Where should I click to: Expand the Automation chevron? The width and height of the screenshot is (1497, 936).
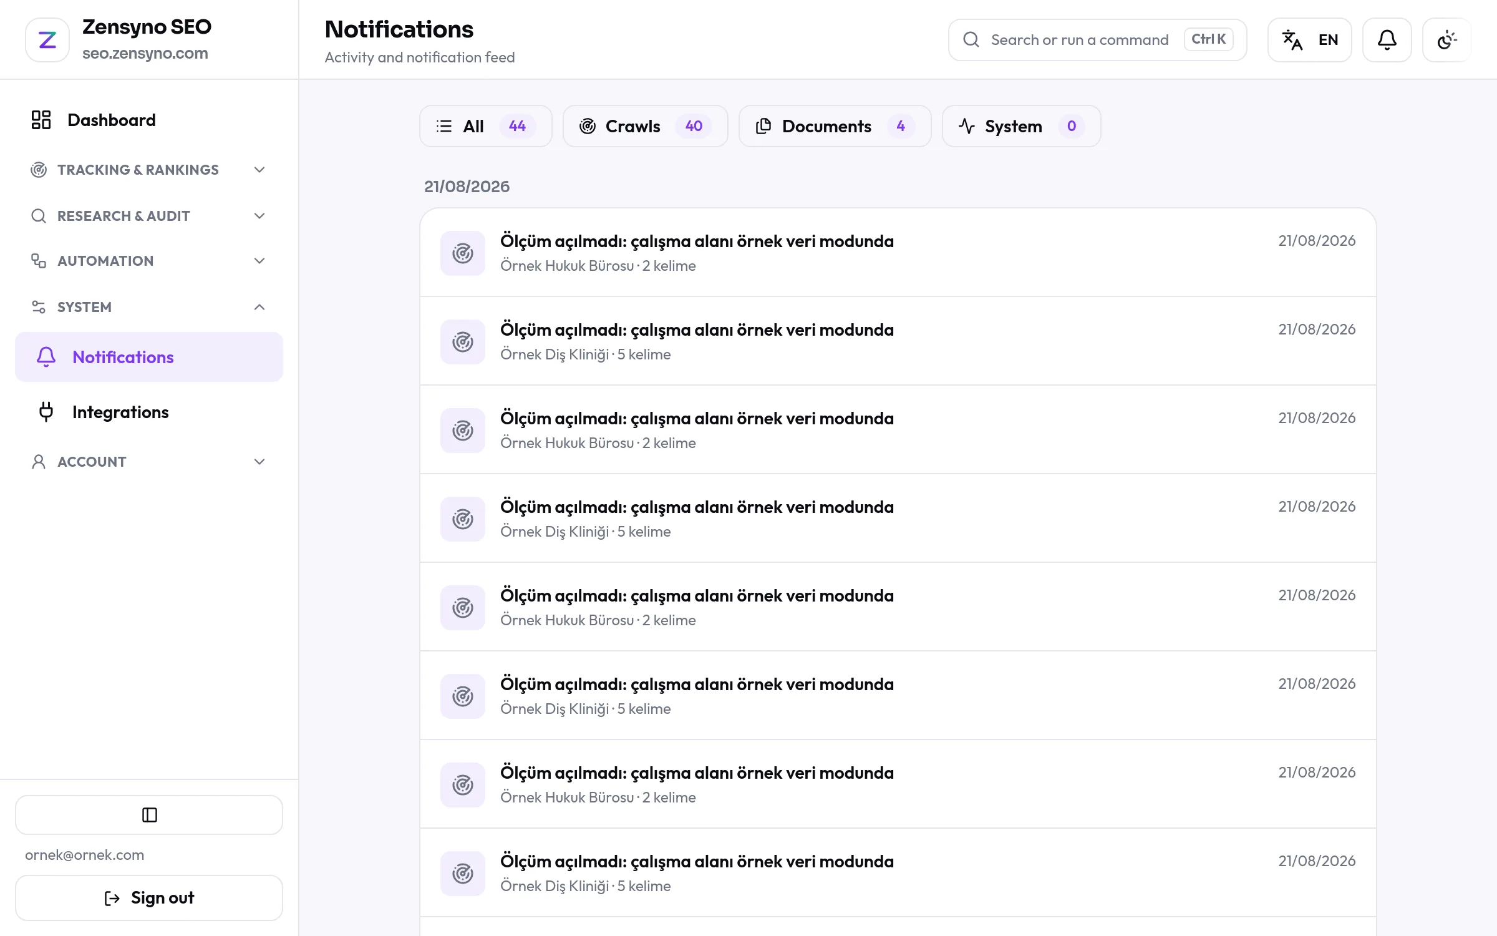coord(259,261)
